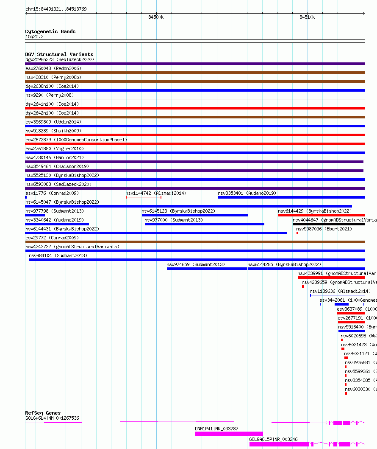Open the nsv1139636 (Alsmadi2014) label
Screen dimensions: 377x449
(340, 291)
